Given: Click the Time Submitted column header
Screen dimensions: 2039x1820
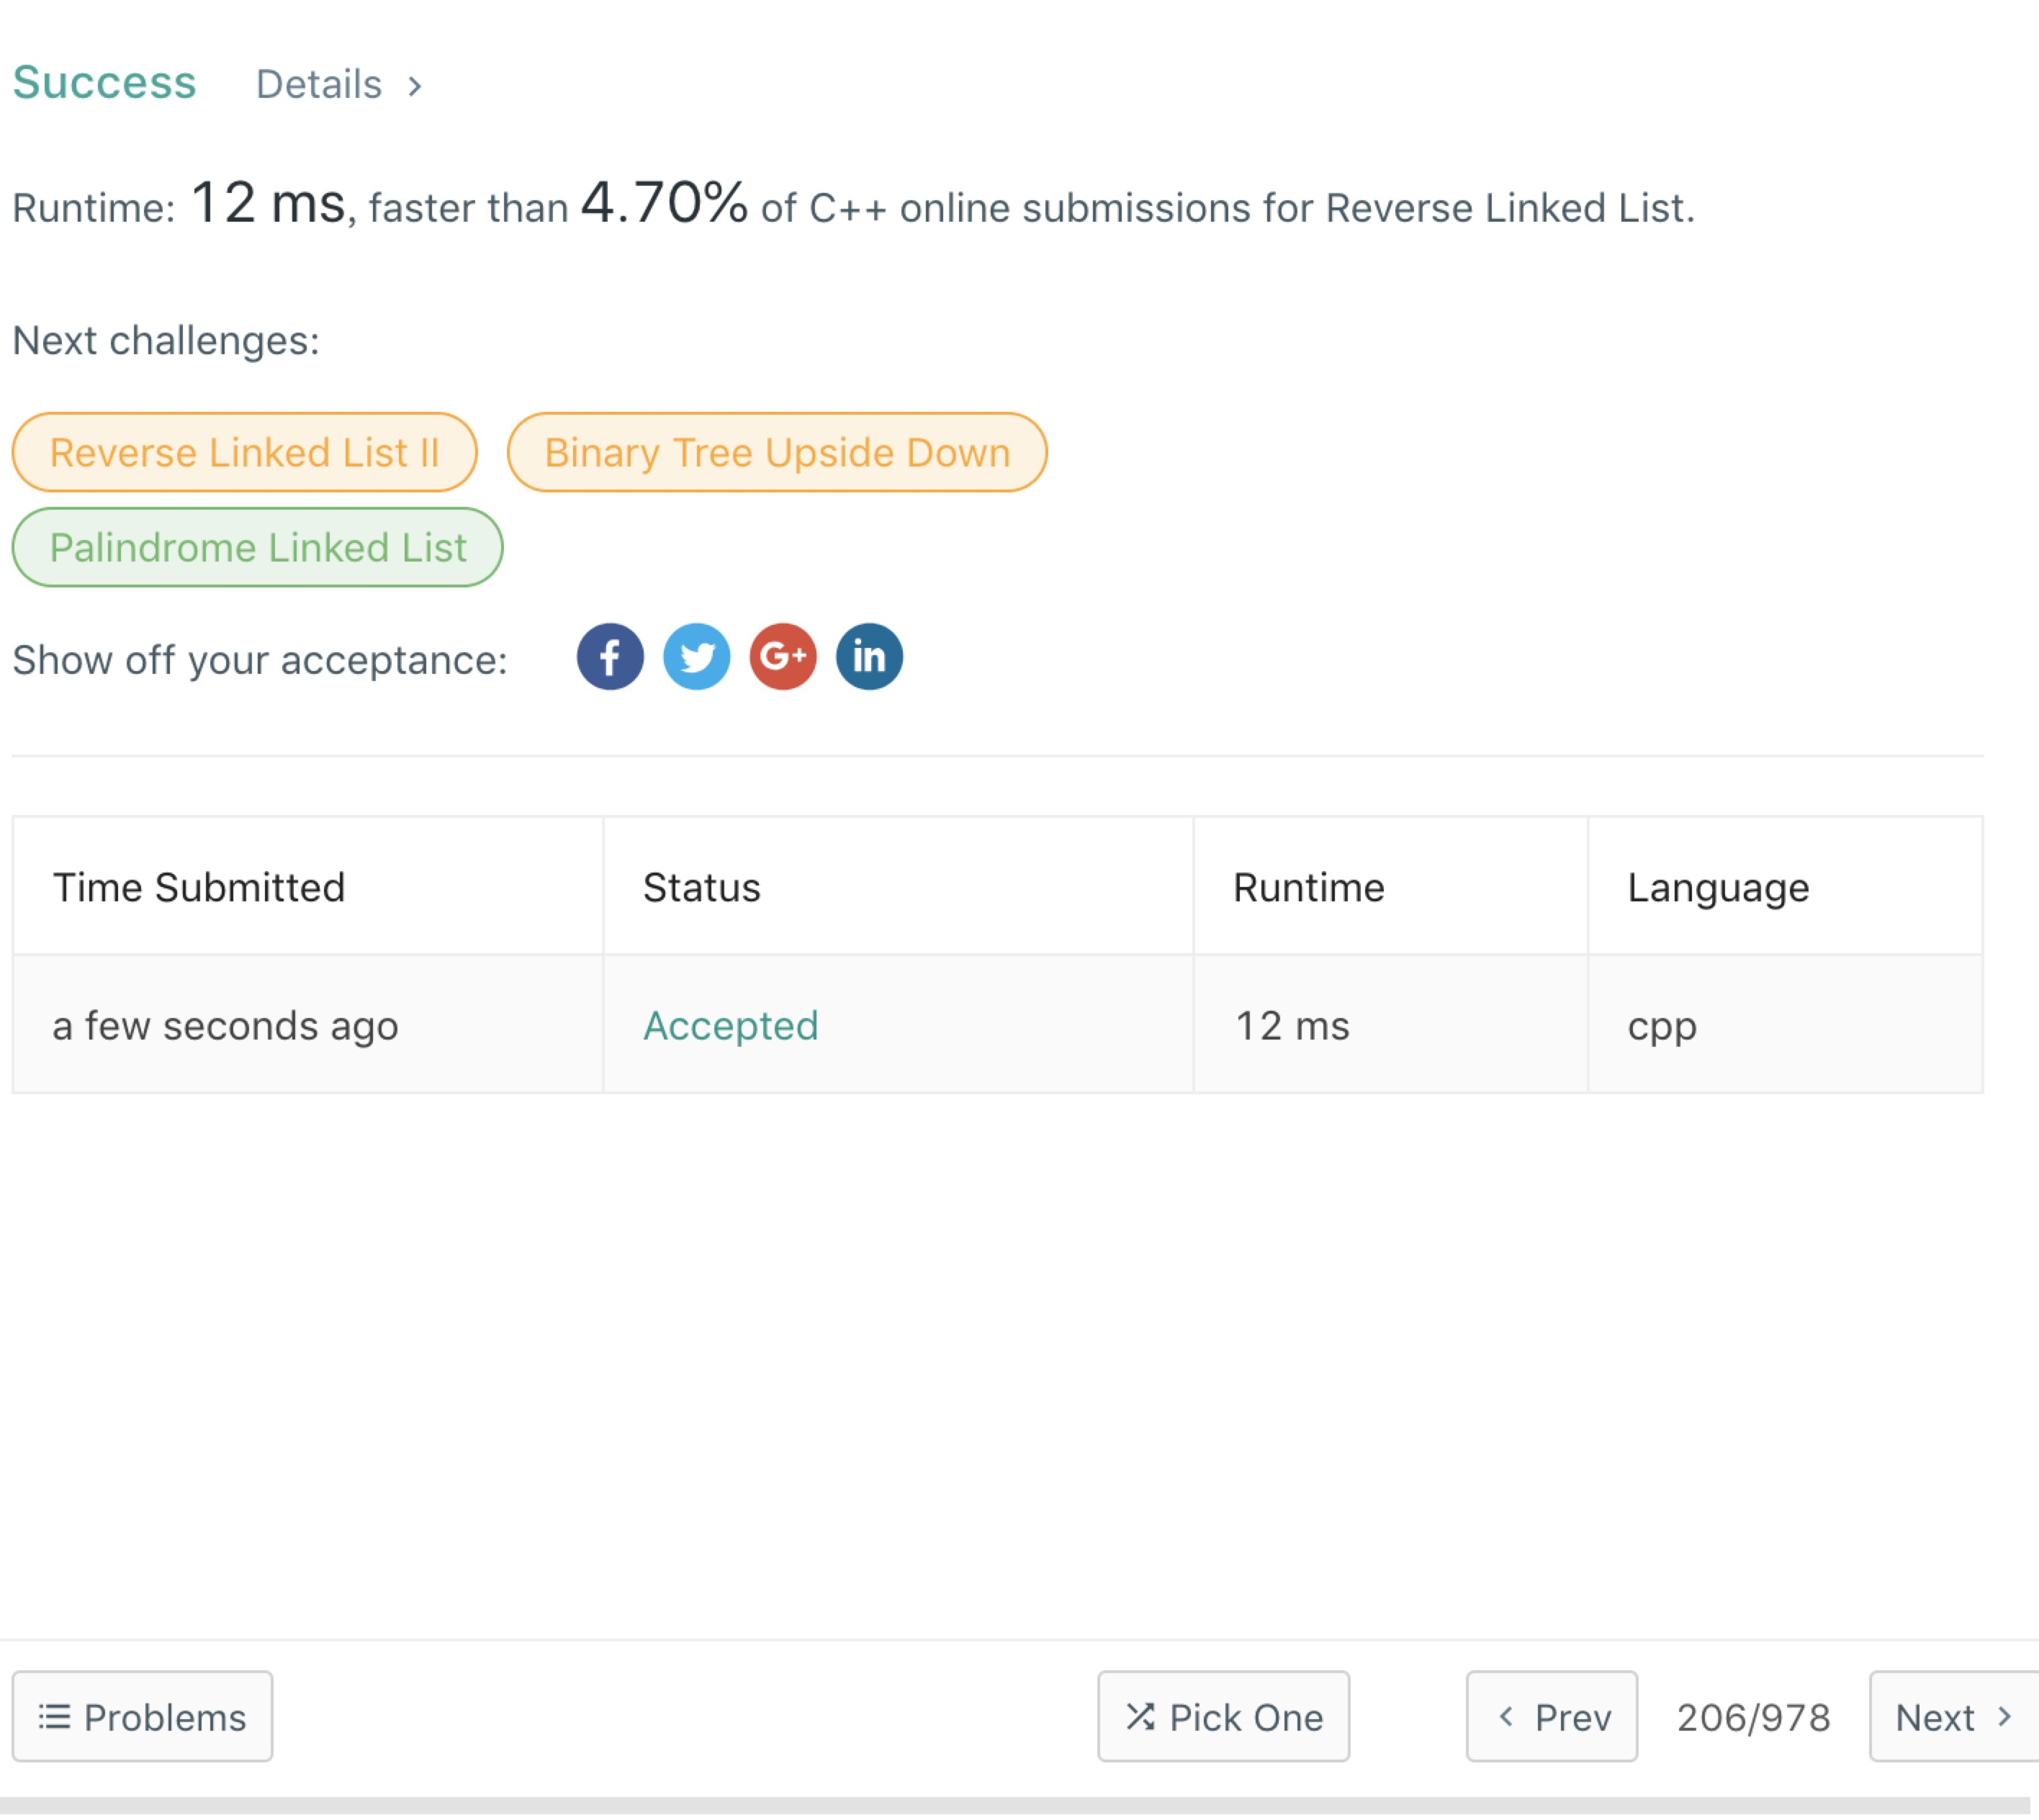Looking at the screenshot, I should coord(198,887).
